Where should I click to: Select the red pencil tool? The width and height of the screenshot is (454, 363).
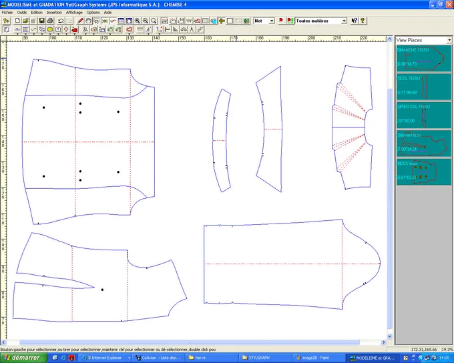[80, 21]
